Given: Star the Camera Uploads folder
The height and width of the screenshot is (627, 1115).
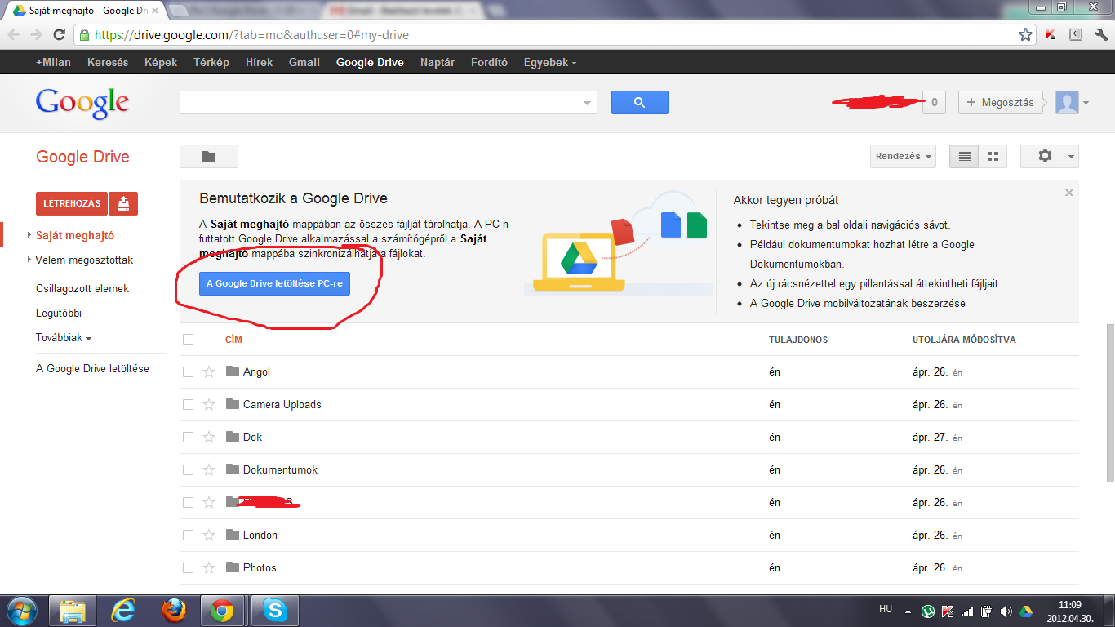Looking at the screenshot, I should point(209,404).
